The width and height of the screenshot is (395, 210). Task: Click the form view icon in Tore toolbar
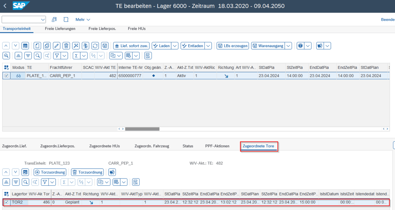[25, 172]
